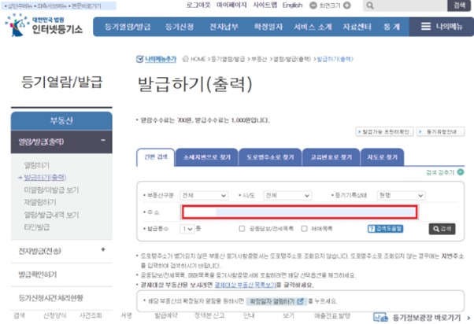Click the red-outlined 주소 input field

click(299, 212)
